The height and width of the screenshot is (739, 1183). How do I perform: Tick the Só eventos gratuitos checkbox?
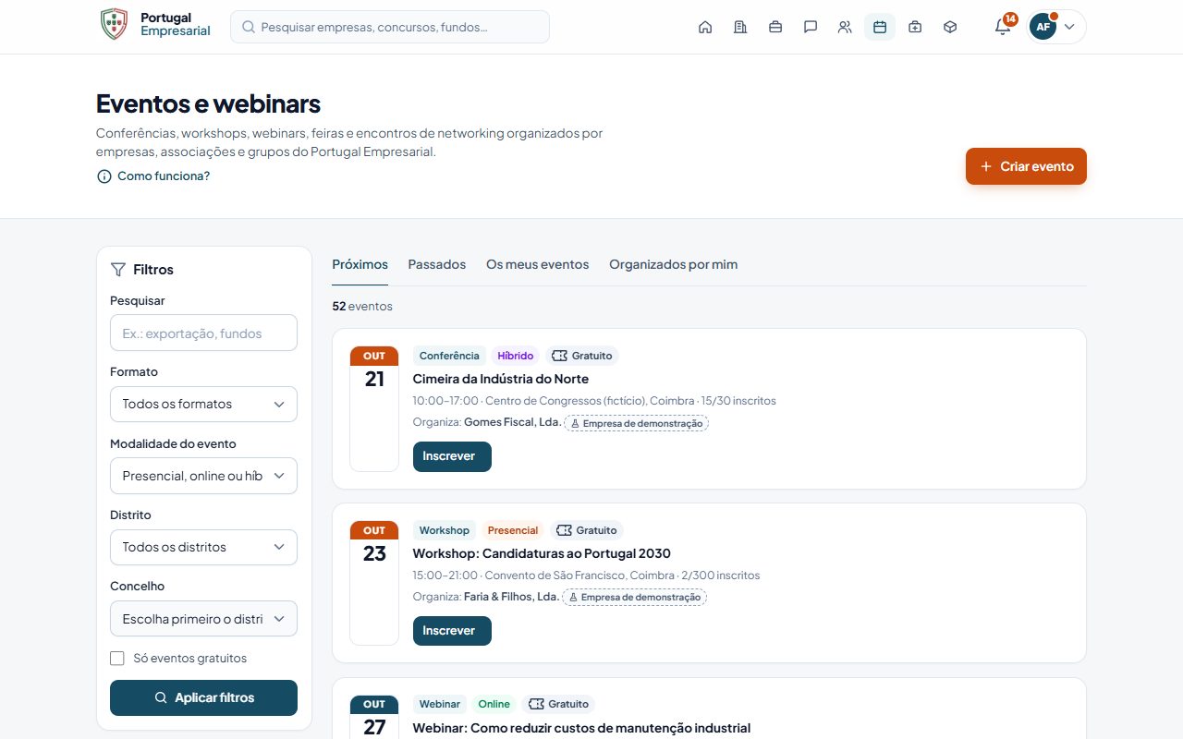[x=117, y=659]
